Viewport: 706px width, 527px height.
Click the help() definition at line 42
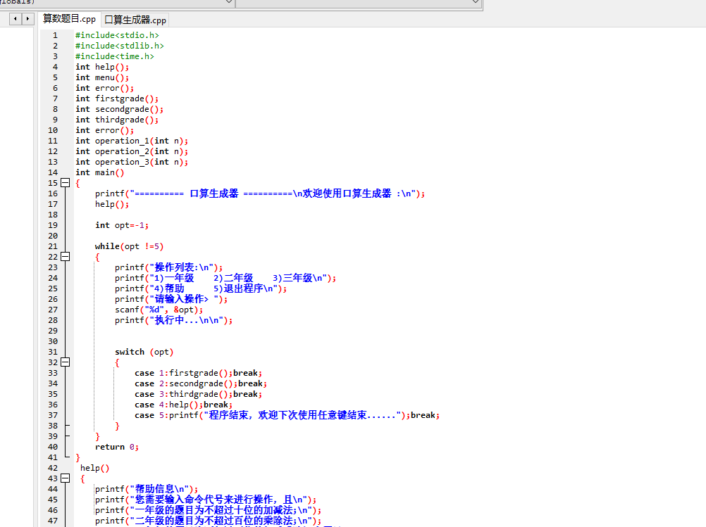94,468
